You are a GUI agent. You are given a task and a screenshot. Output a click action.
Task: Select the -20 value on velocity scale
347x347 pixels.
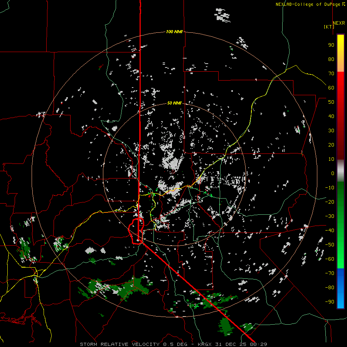tap(330, 202)
